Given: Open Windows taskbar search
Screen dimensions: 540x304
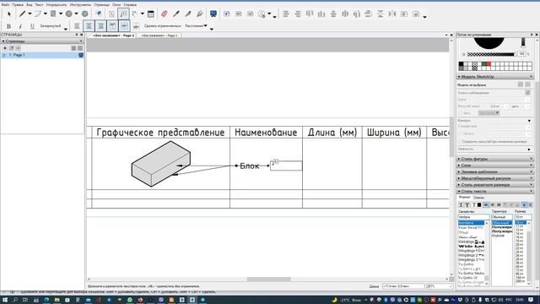Looking at the screenshot, I should (15, 300).
